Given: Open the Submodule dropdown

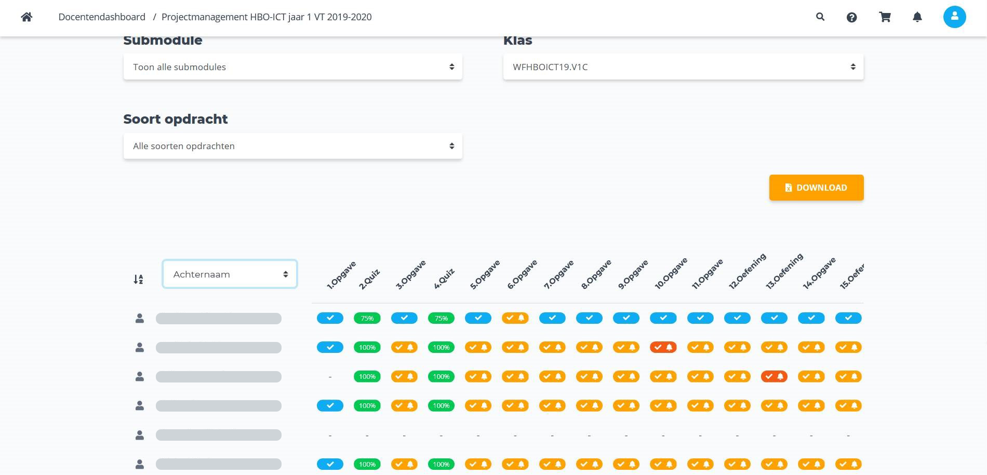Looking at the screenshot, I should click(293, 67).
